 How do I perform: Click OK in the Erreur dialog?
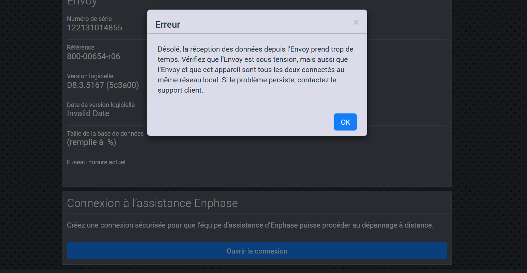tap(345, 122)
